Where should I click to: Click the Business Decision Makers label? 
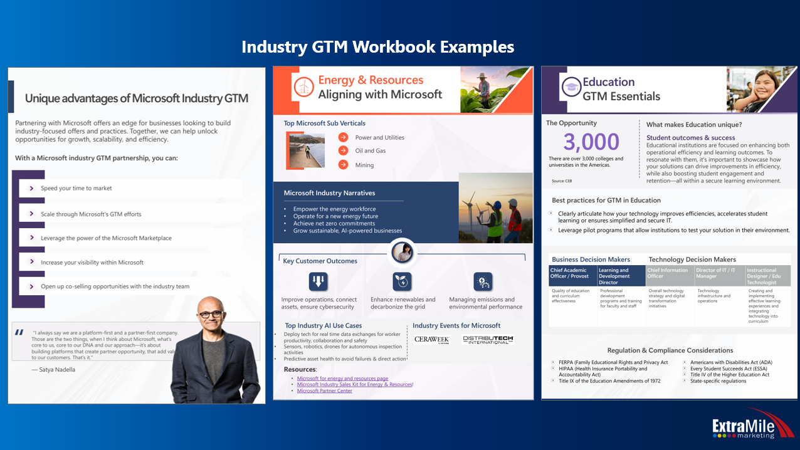click(591, 259)
